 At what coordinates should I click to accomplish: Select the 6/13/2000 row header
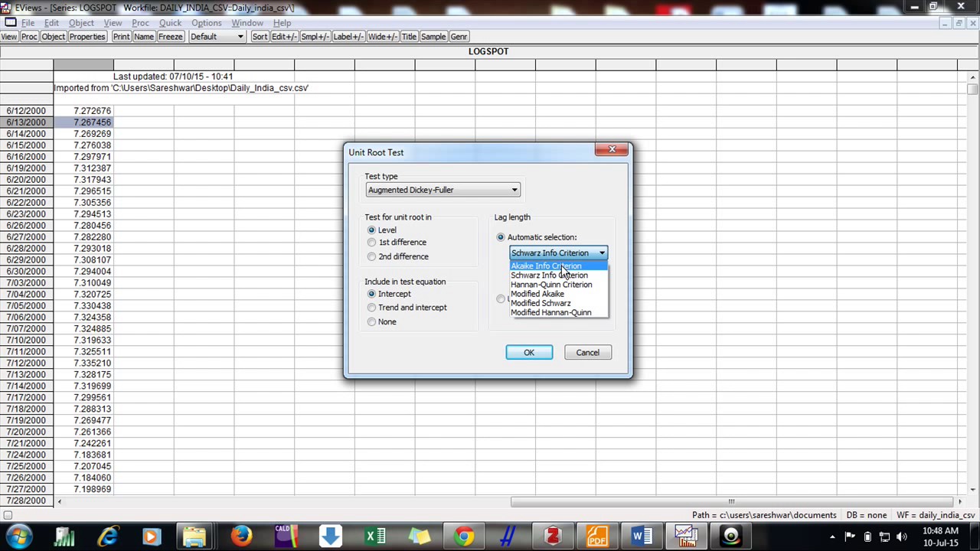click(26, 122)
